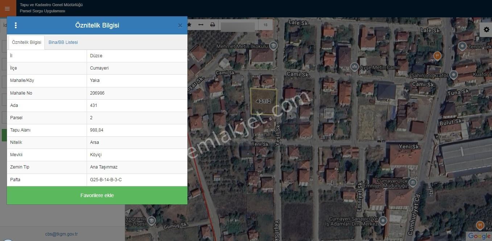Click the school marker beside Programlı Lisesi

(x=152, y=221)
